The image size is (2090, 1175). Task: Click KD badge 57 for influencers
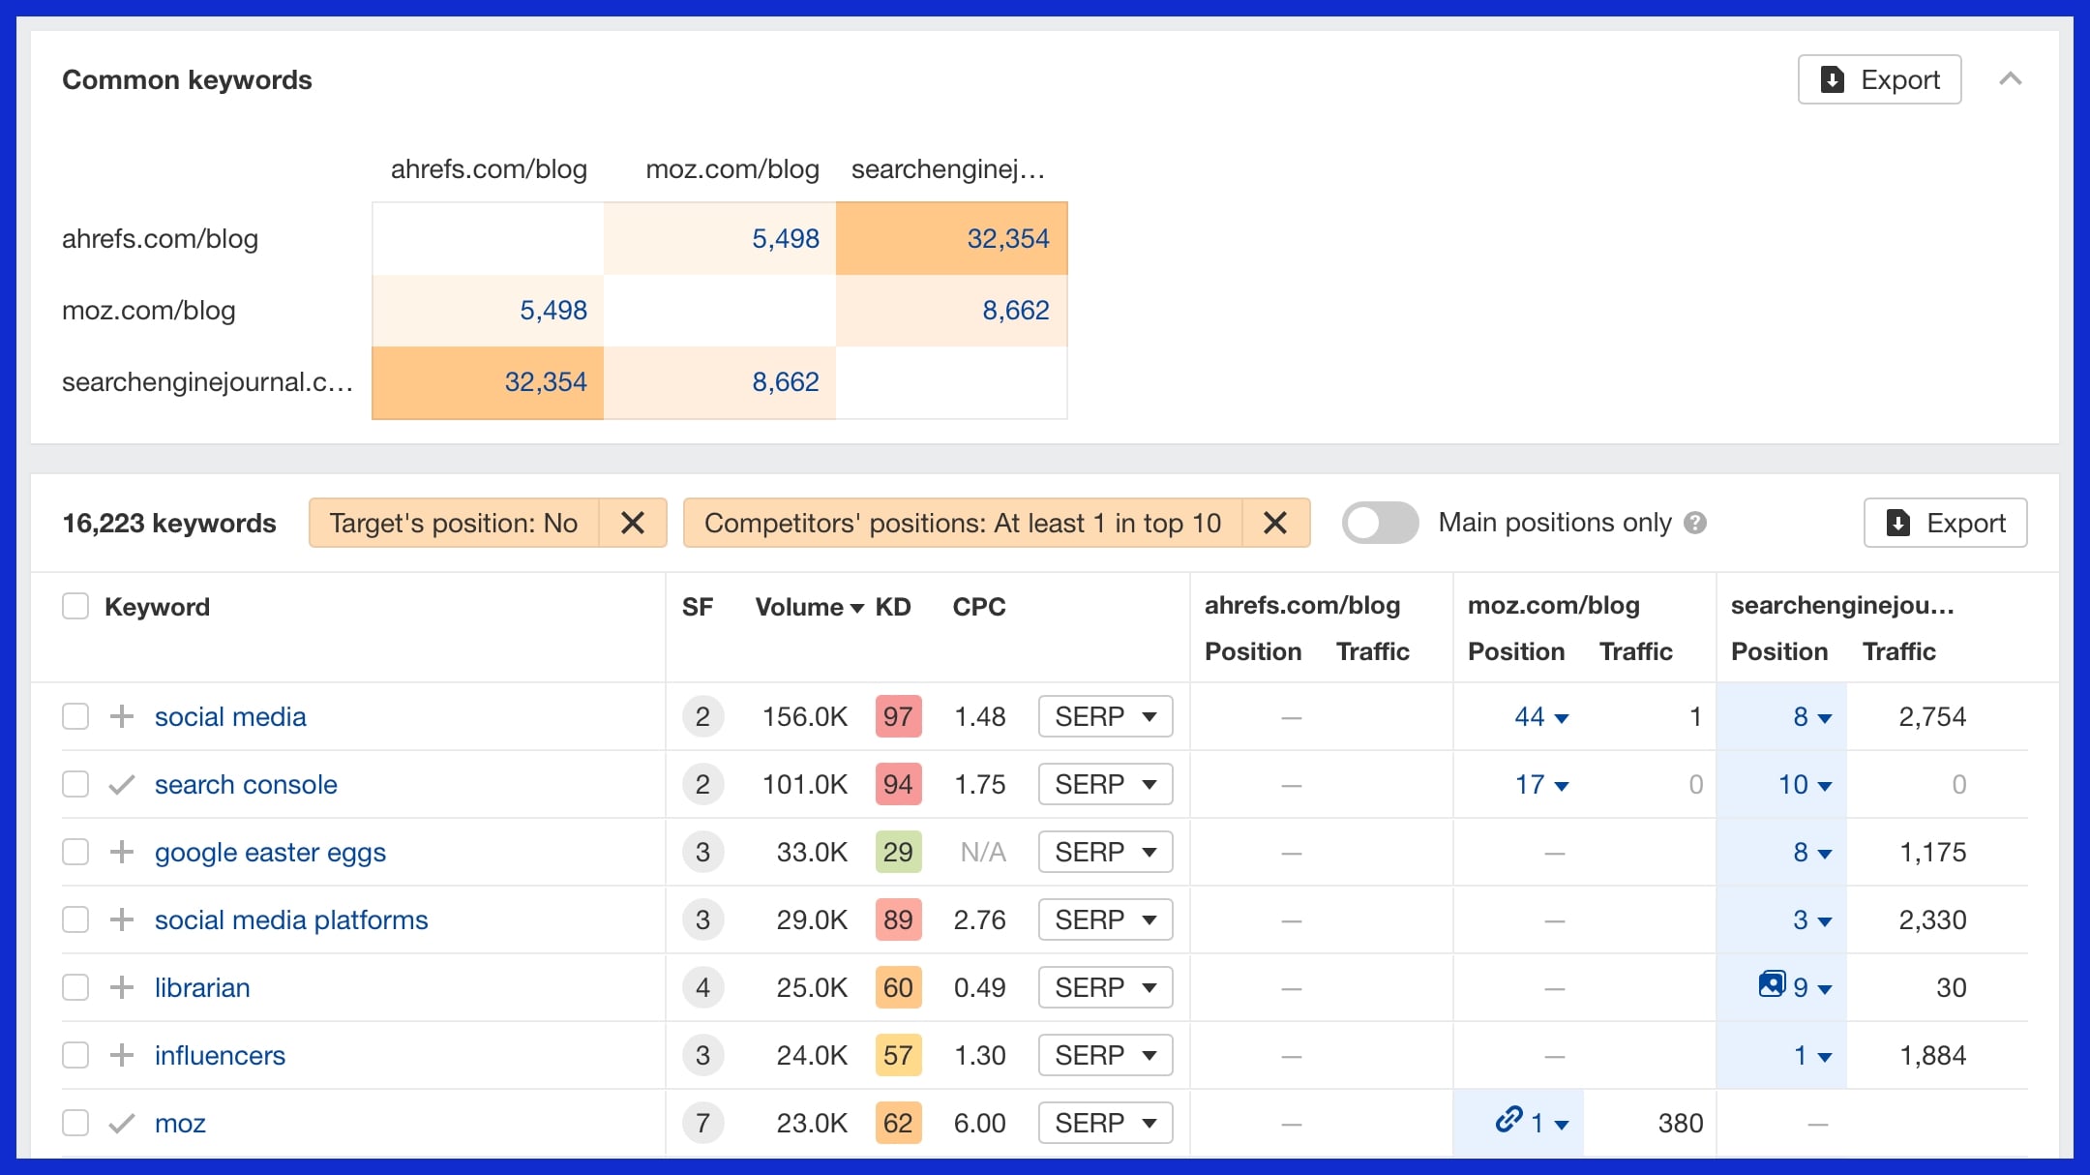tap(898, 1055)
